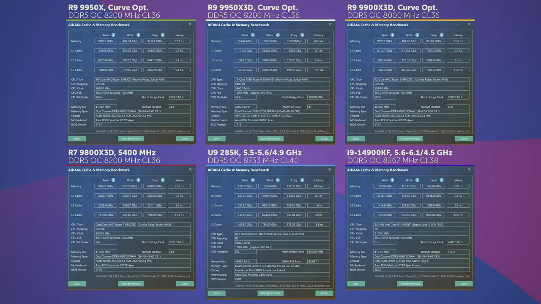
Task: Click the Copy info icon in the R9 9950X (non-3D) window
Action: pos(163,35)
